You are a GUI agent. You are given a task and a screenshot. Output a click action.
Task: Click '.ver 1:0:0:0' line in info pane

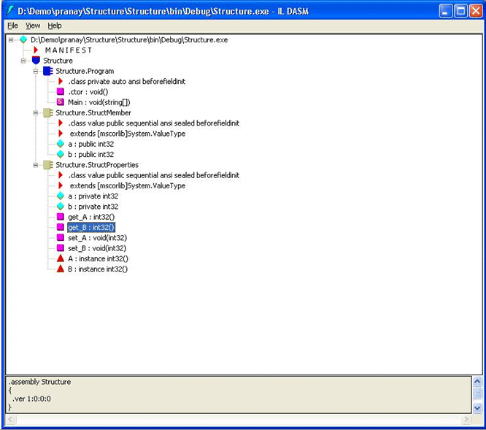click(x=31, y=399)
